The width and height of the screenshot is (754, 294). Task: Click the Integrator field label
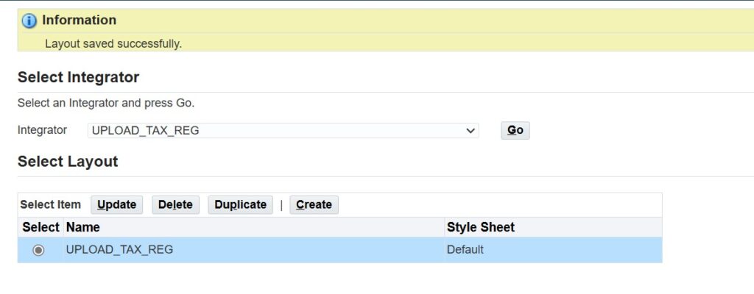pyautogui.click(x=42, y=130)
